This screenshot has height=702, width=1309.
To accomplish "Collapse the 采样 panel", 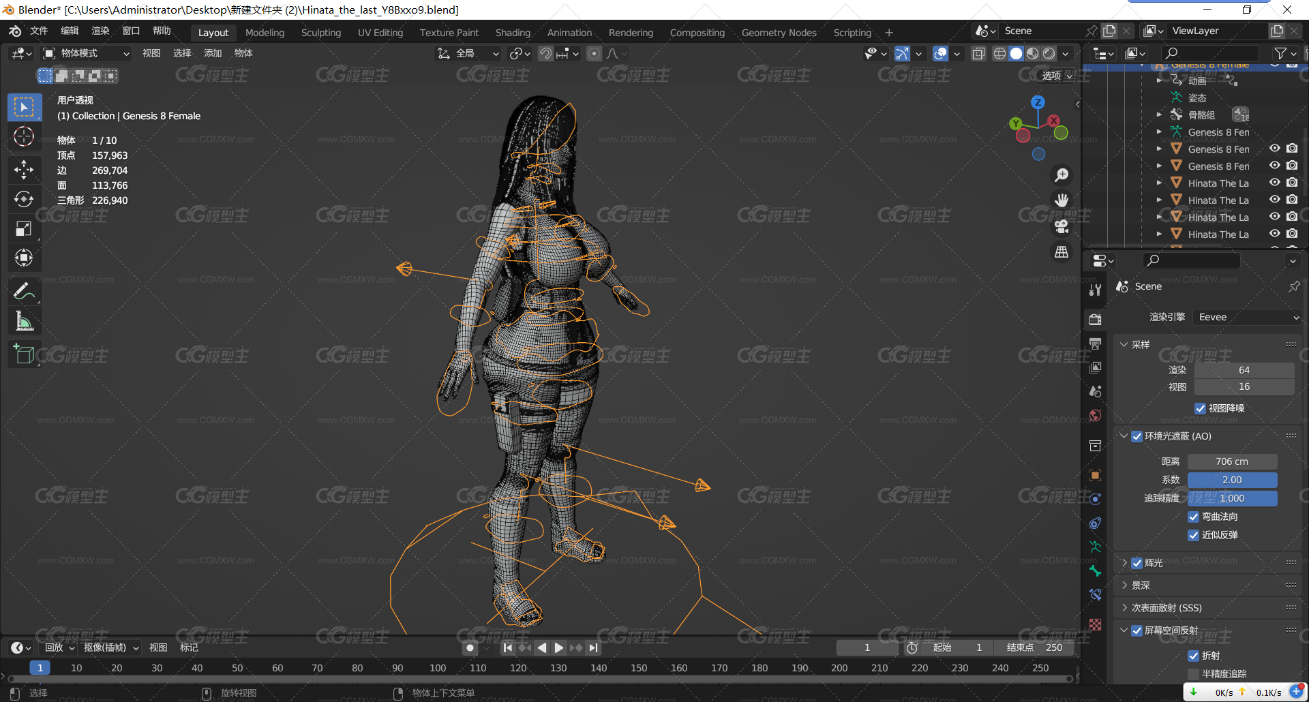I will tap(1124, 345).
